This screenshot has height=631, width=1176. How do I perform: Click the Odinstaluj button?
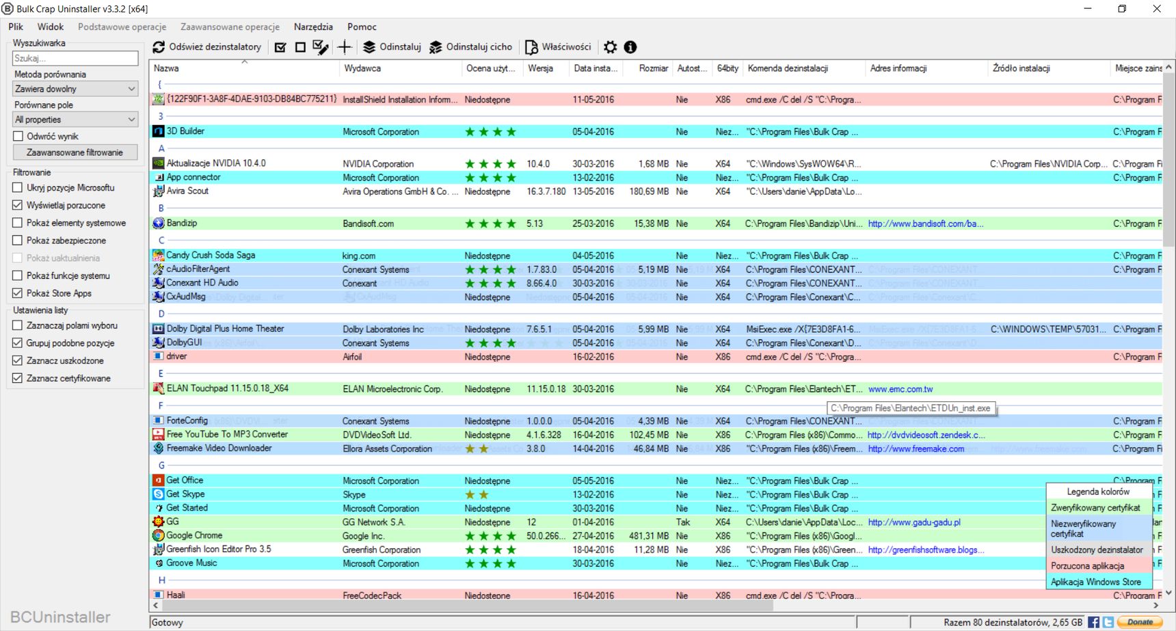pyautogui.click(x=392, y=47)
